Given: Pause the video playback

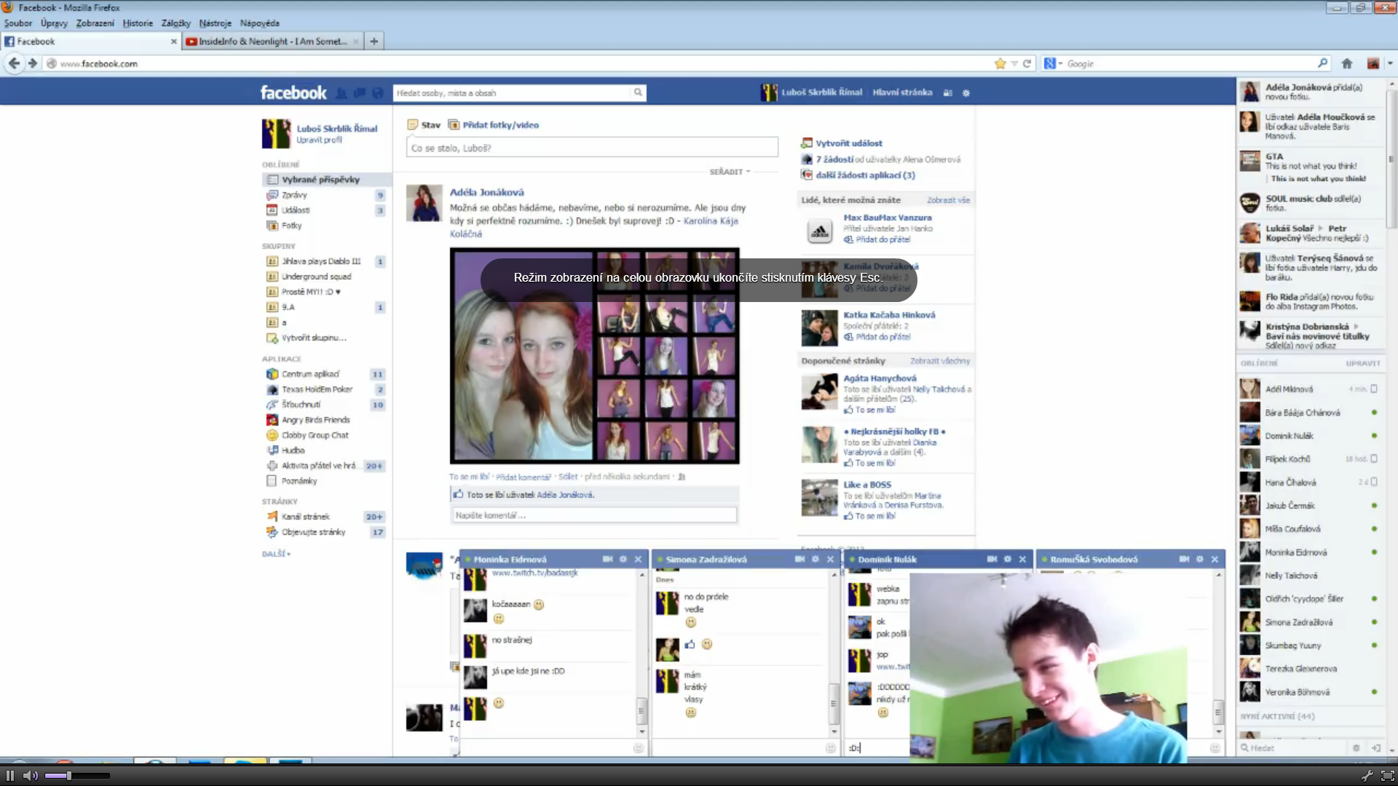Looking at the screenshot, I should click(x=10, y=776).
